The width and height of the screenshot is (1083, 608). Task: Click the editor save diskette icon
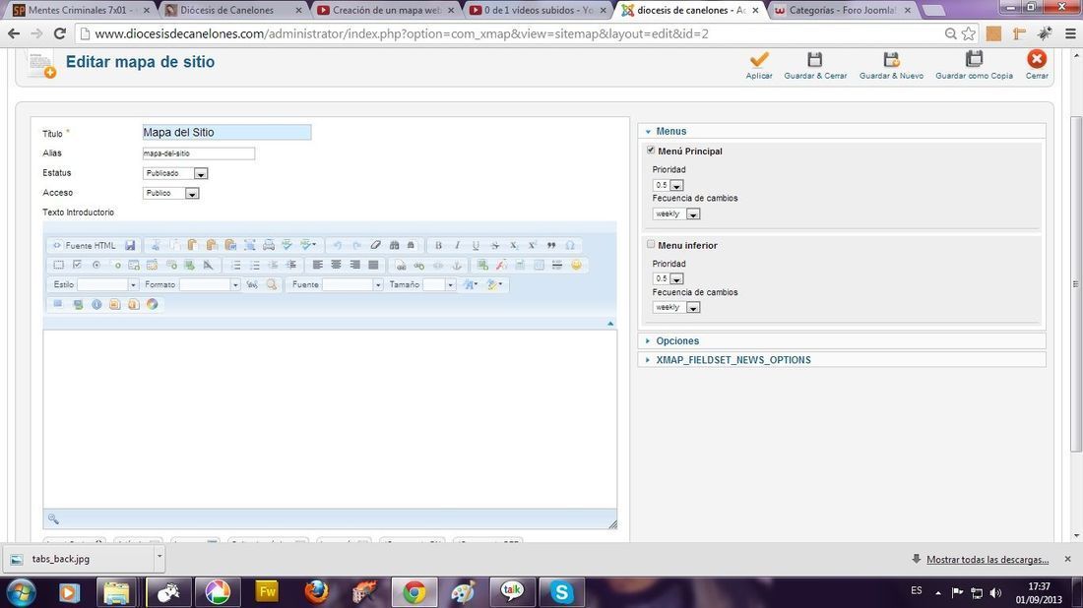130,246
